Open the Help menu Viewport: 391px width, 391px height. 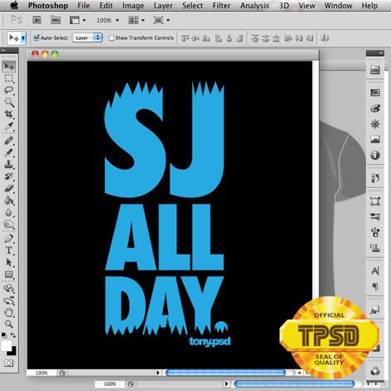369,6
